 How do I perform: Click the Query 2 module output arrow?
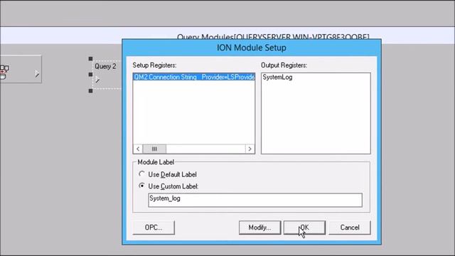click(x=97, y=80)
